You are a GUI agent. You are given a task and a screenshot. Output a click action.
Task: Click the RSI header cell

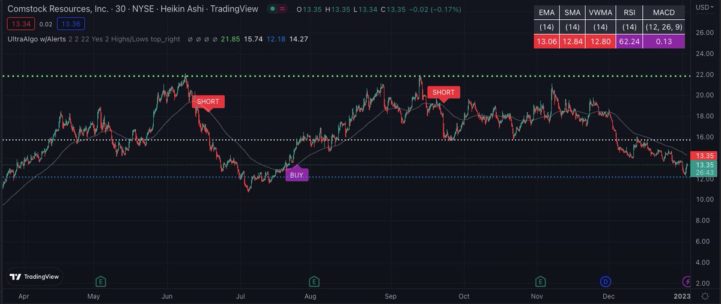(x=629, y=13)
